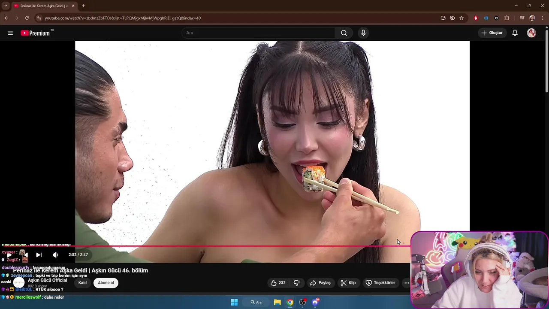The height and width of the screenshot is (309, 549).
Task: Open the Aşkın Gücü Official channel link
Action: coord(47,280)
